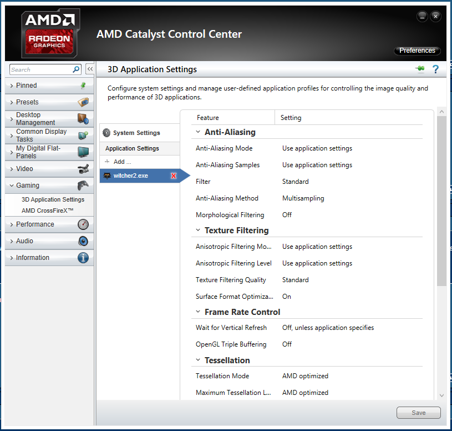452x431 pixels.
Task: Select the Application Settings header
Action: pos(140,148)
